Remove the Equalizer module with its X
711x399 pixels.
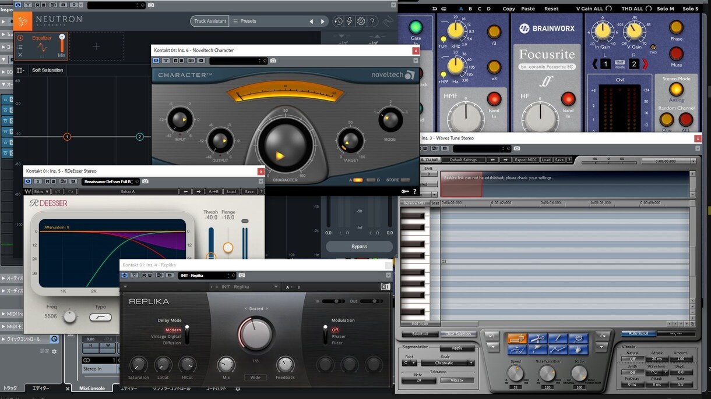point(20,55)
